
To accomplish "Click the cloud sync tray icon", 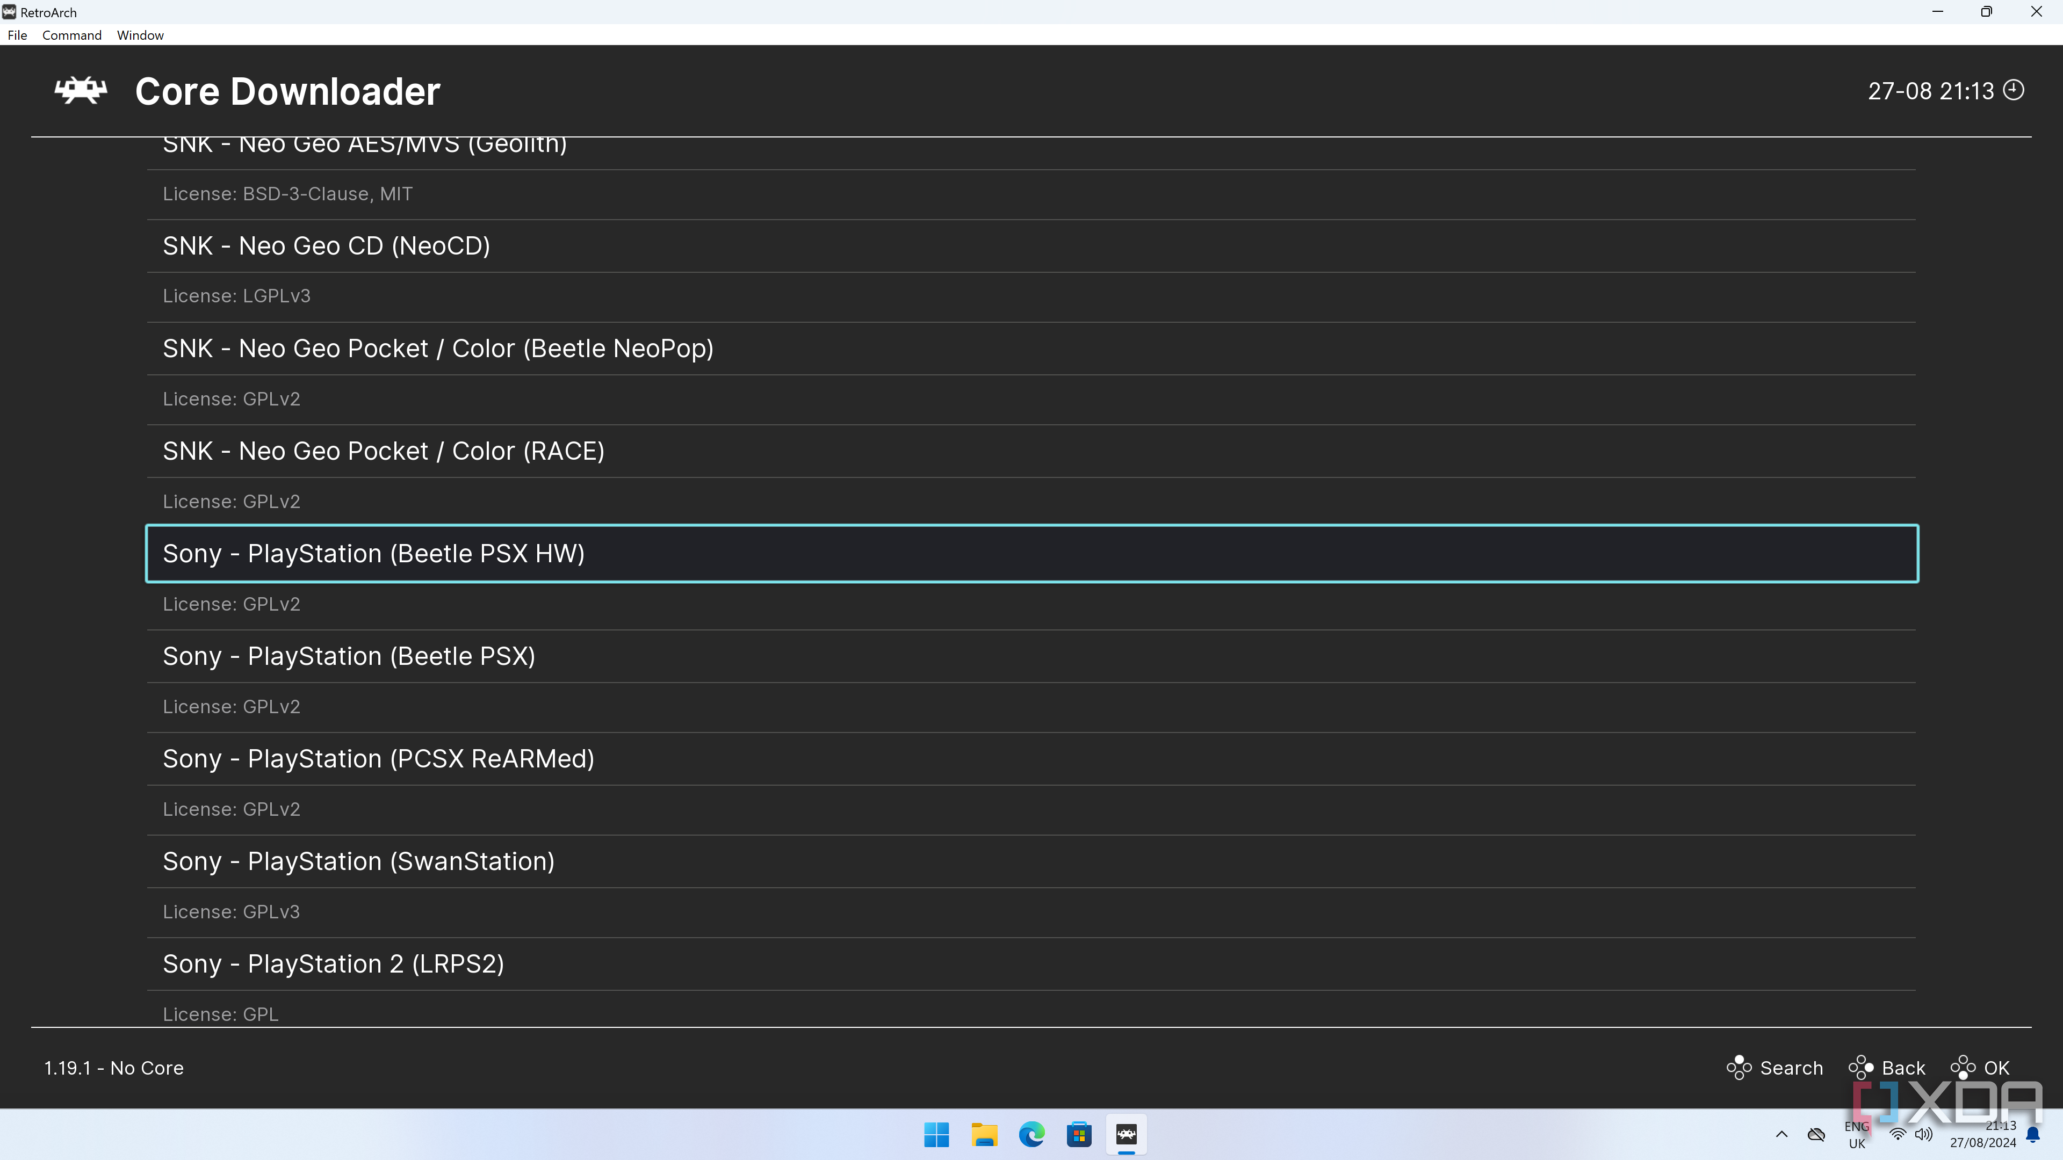I will coord(1816,1134).
